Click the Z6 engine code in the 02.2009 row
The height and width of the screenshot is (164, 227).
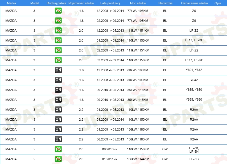click(194, 21)
